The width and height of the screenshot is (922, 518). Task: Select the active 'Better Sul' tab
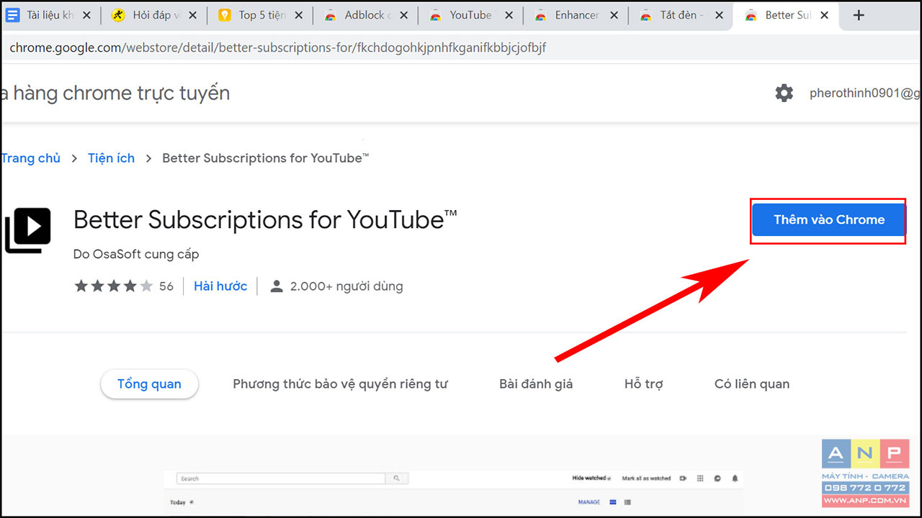click(786, 15)
